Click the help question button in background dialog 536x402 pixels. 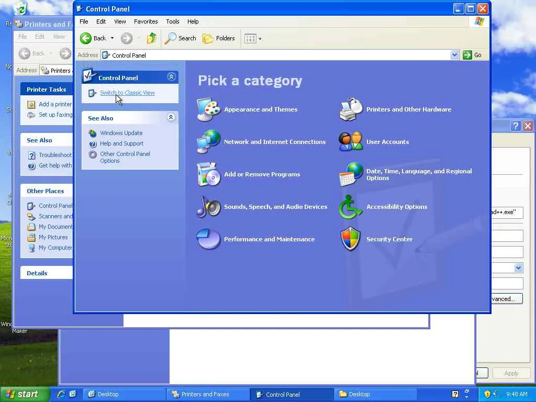tap(516, 126)
